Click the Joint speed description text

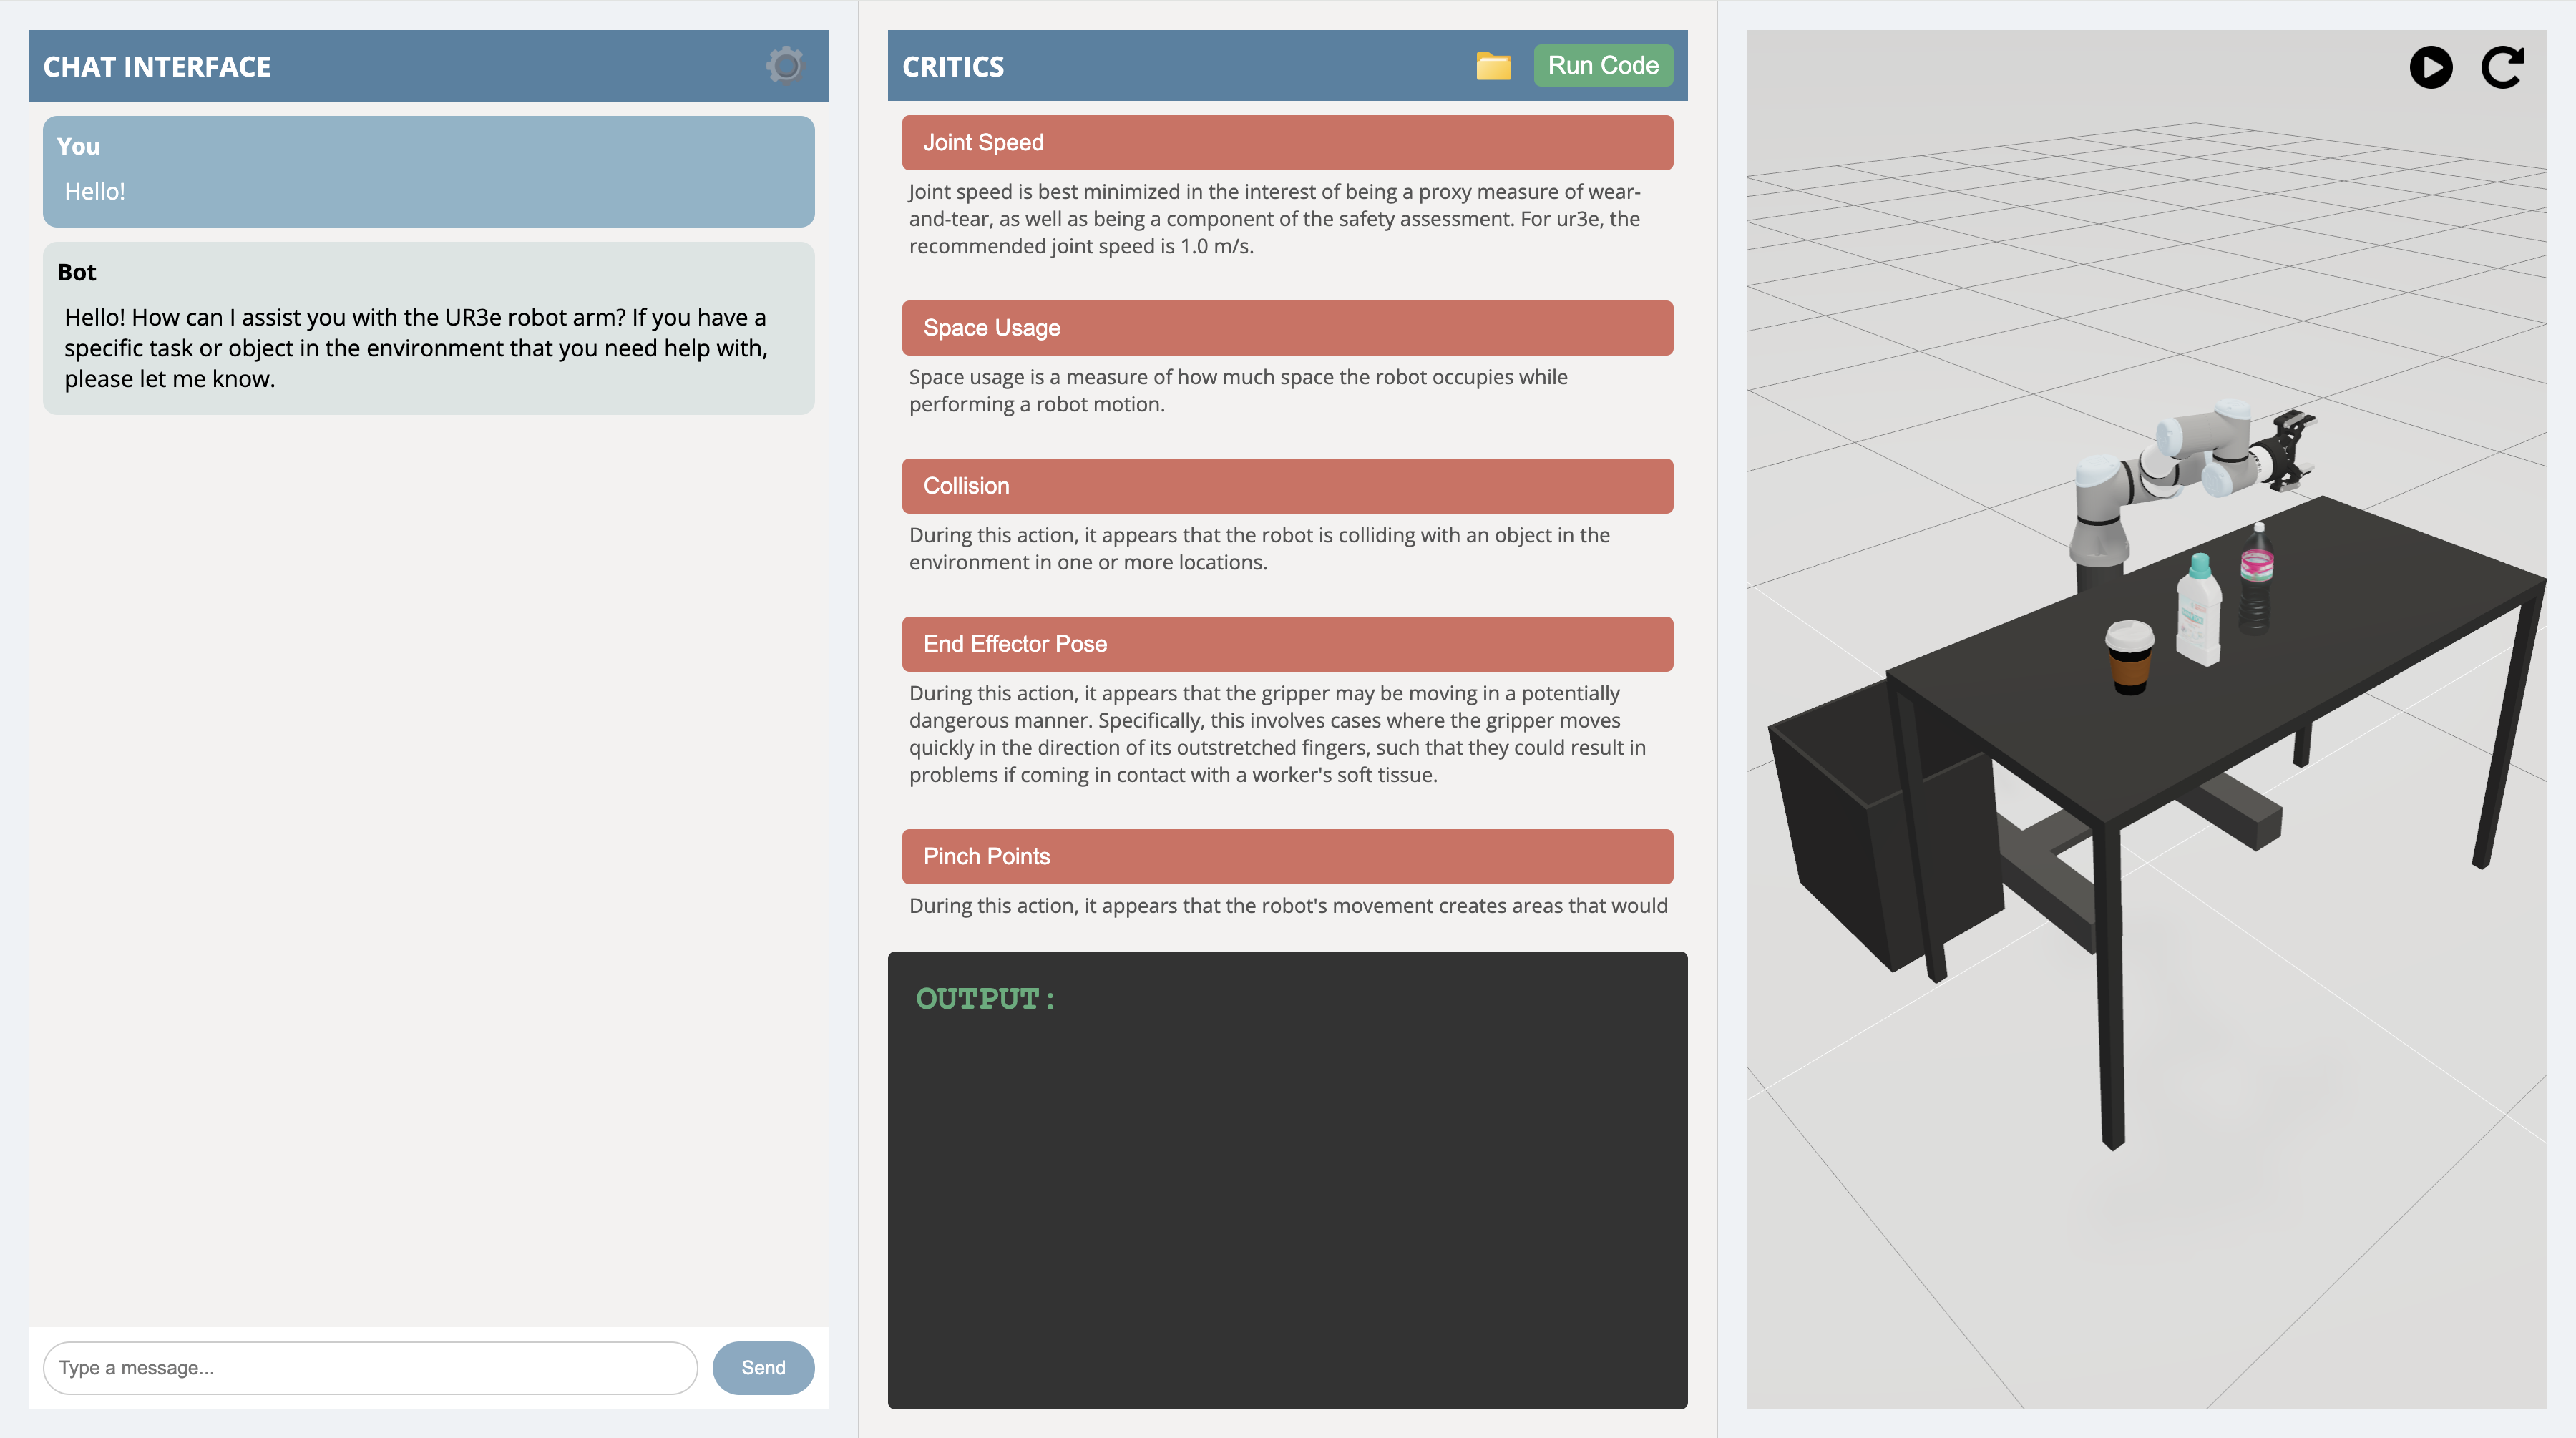pos(1274,218)
